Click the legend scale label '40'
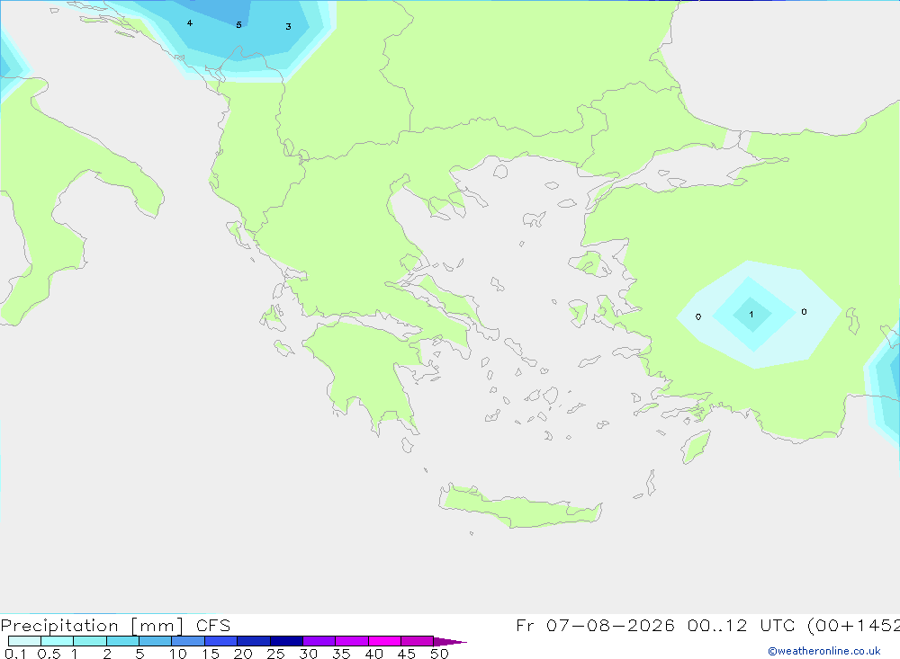 point(374,654)
